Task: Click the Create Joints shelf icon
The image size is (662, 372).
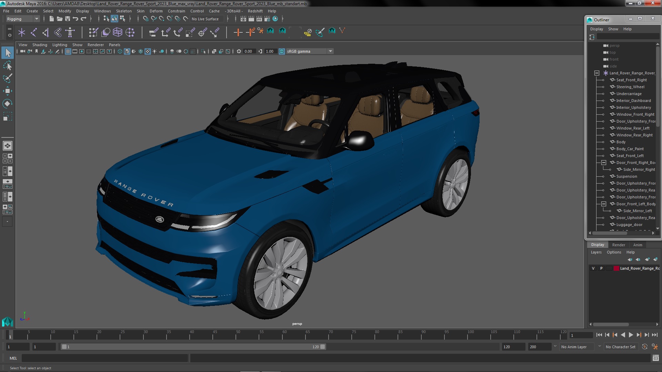Action: coord(34,32)
